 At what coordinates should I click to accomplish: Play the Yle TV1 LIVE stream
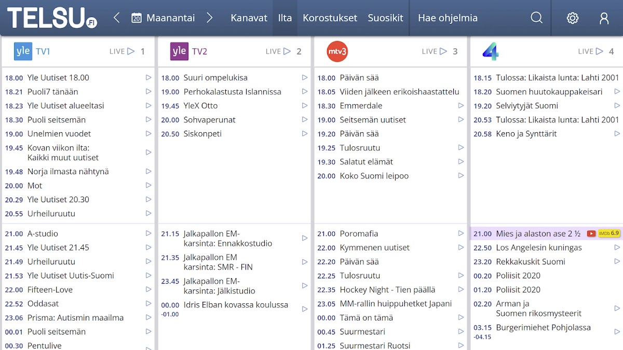point(122,51)
